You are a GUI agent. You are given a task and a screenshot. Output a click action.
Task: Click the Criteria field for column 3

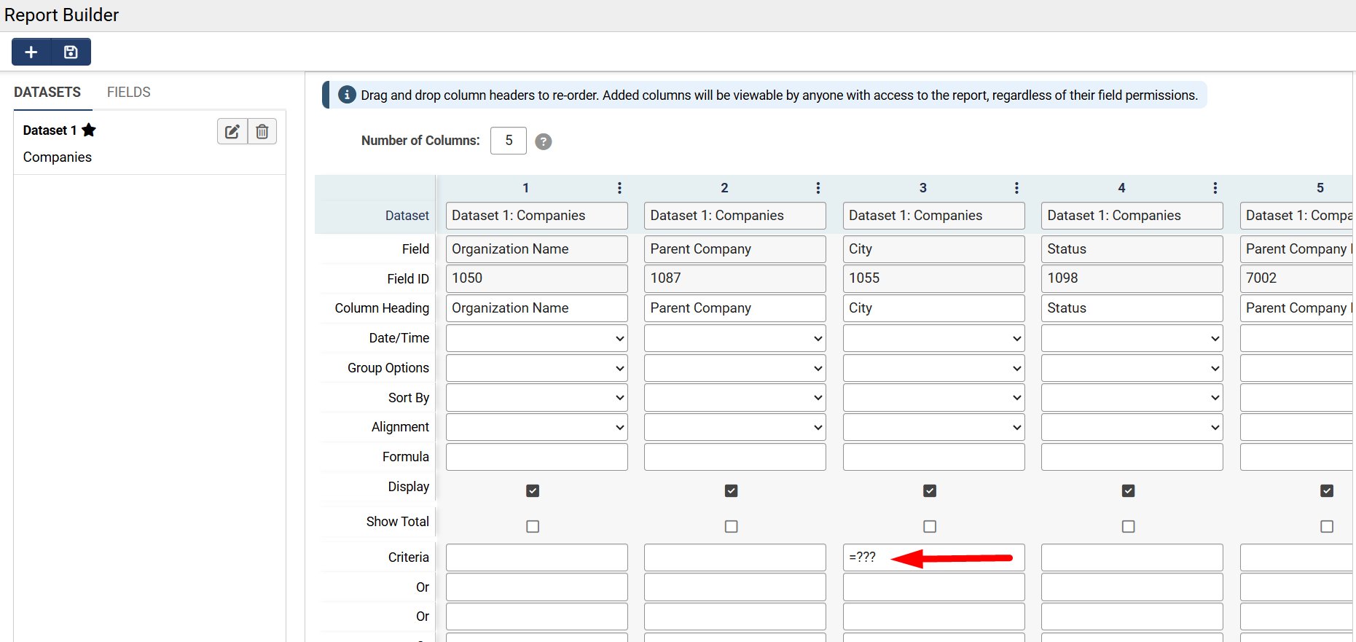tap(934, 557)
